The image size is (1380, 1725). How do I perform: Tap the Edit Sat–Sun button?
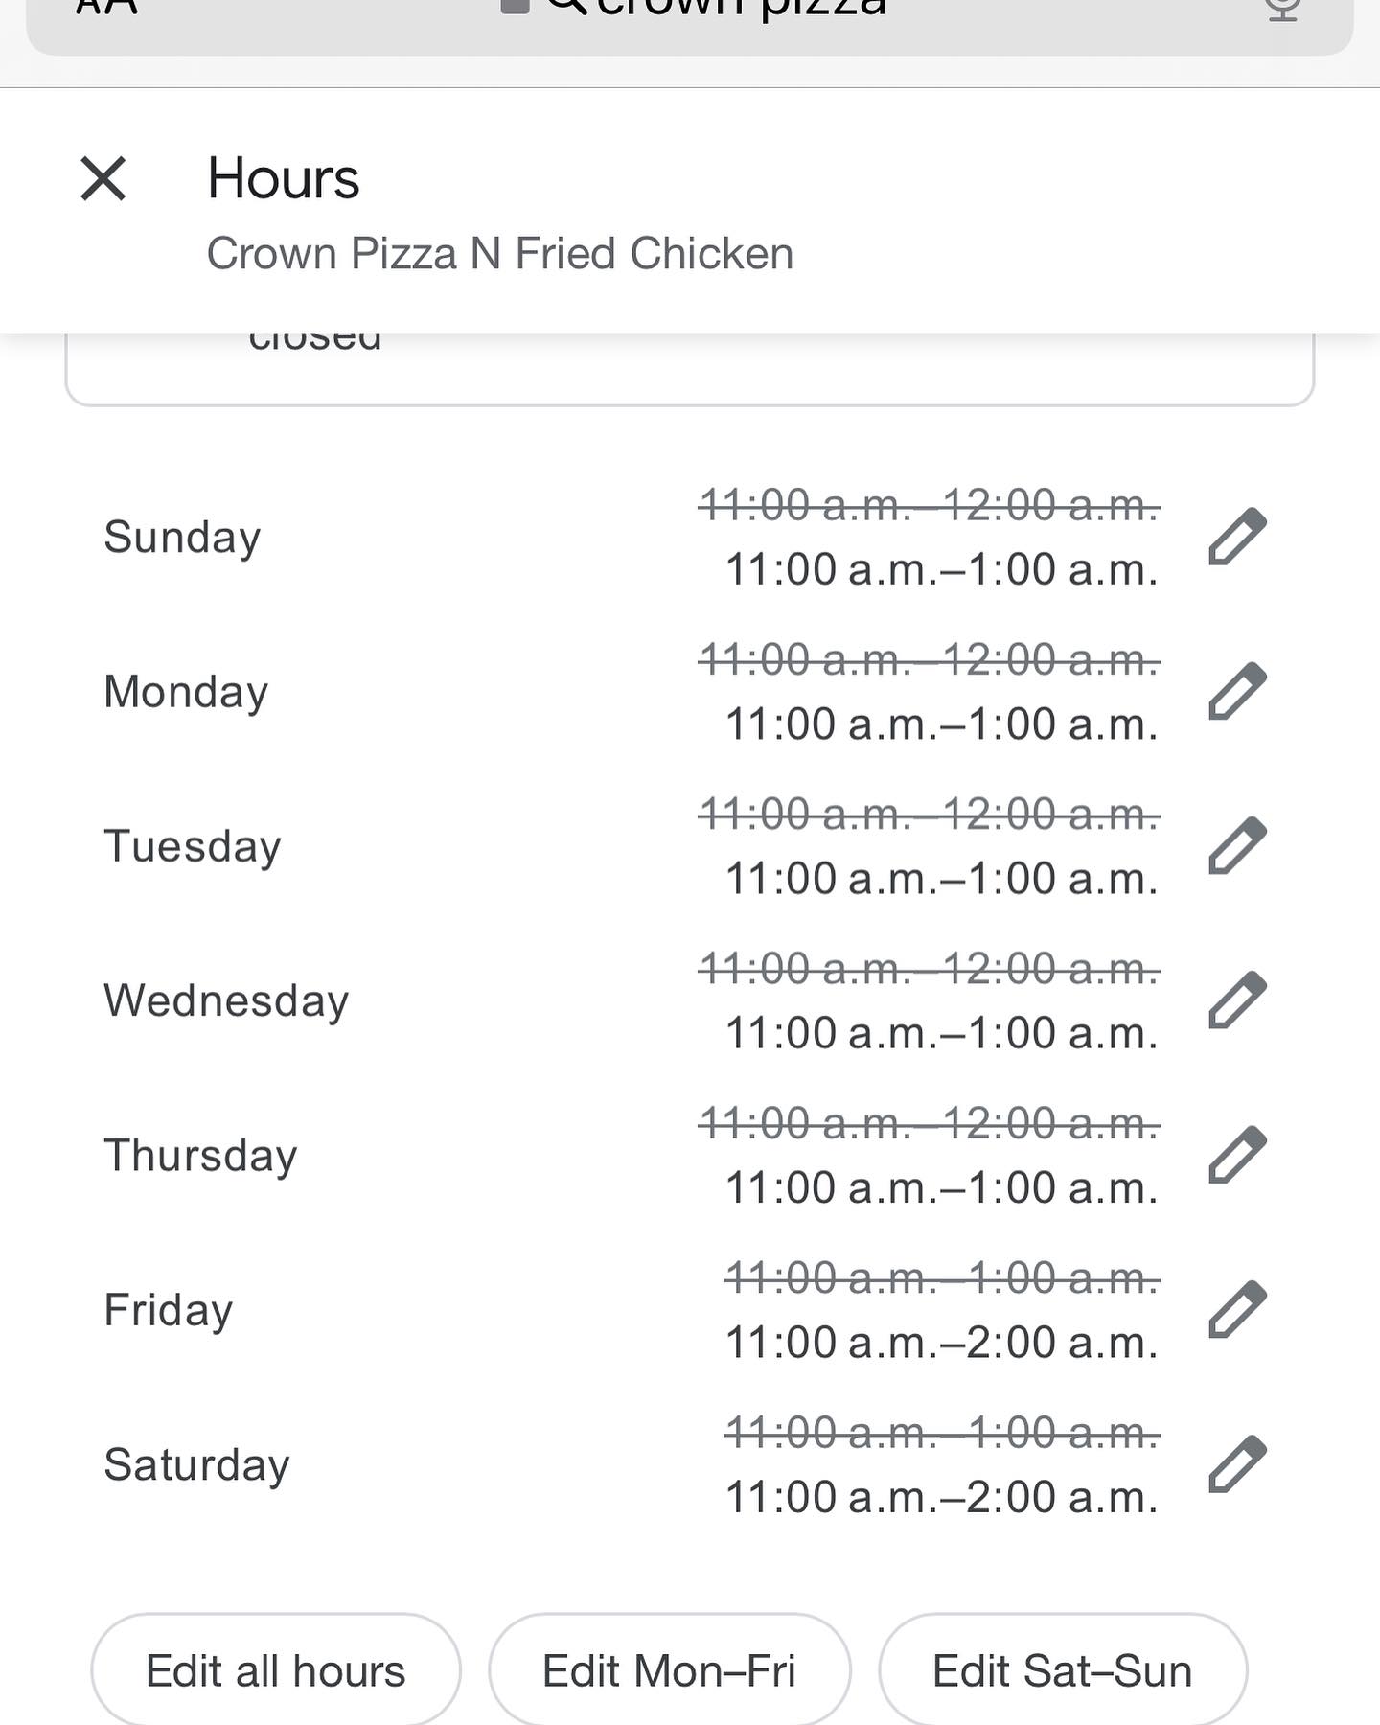click(x=1062, y=1671)
